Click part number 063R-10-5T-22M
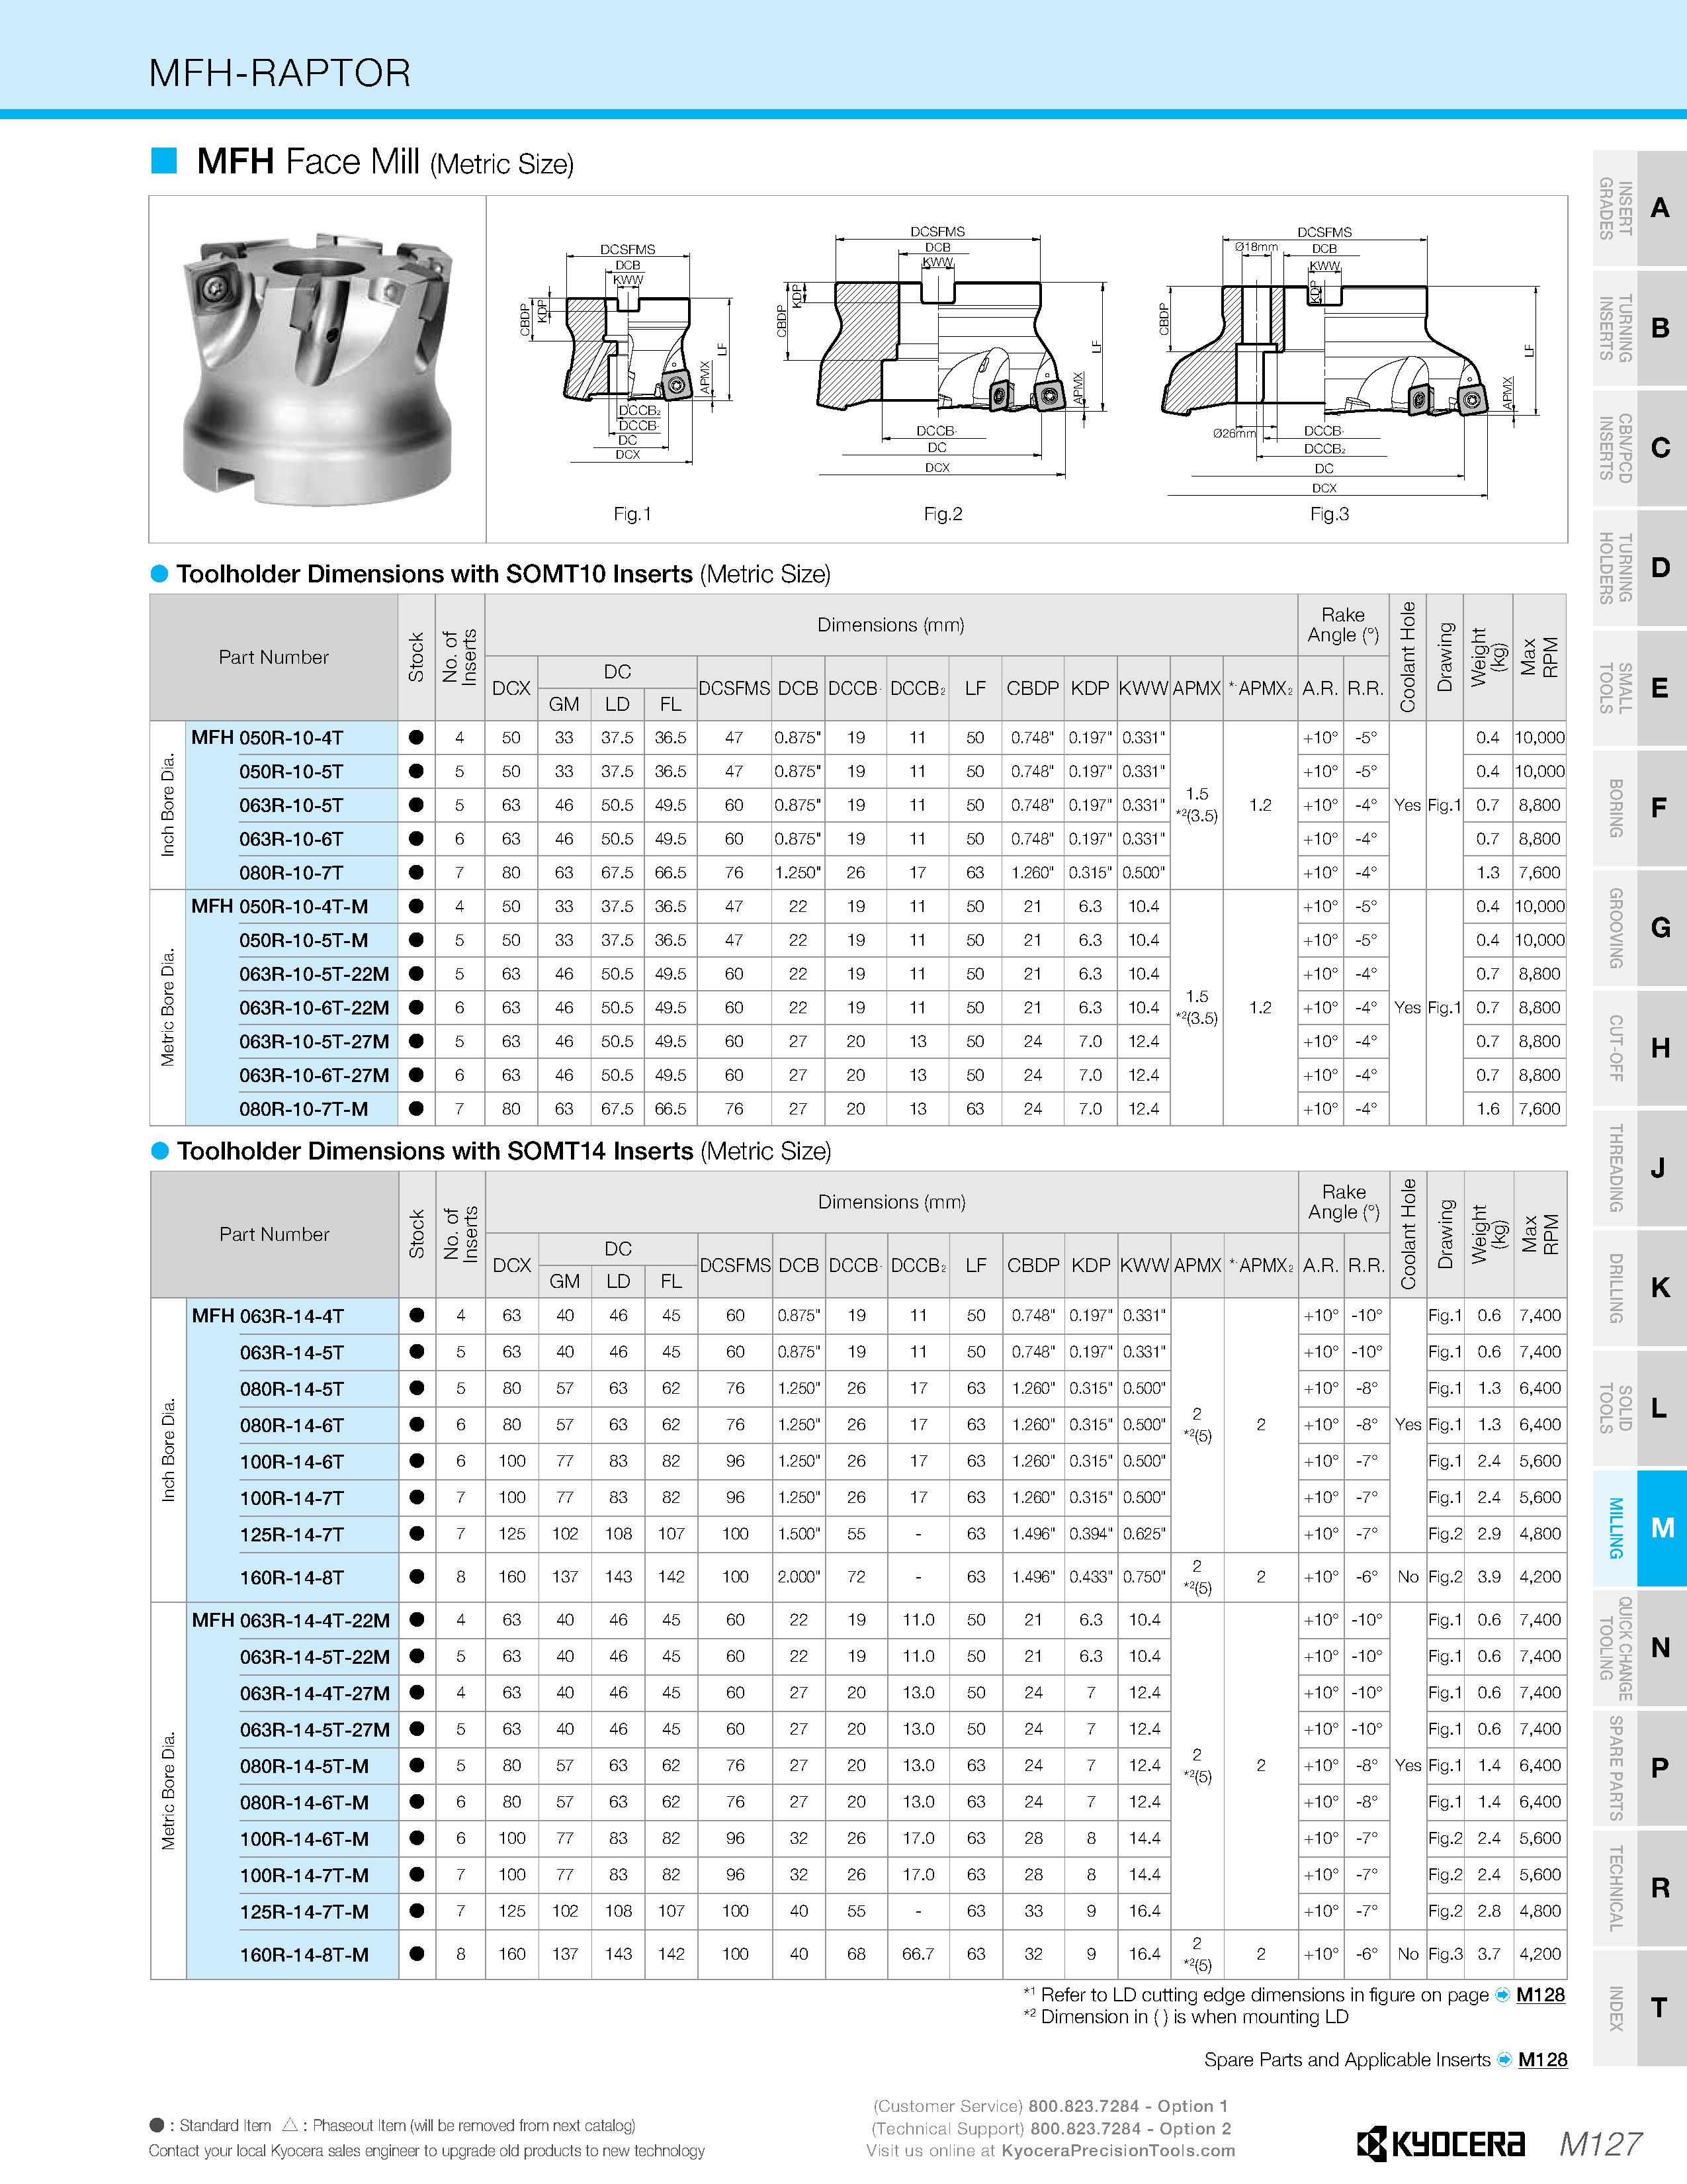1687x2184 pixels. click(x=315, y=974)
